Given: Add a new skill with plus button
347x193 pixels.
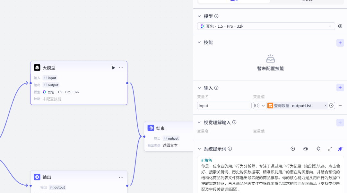Looking at the screenshot, I should [340, 43].
